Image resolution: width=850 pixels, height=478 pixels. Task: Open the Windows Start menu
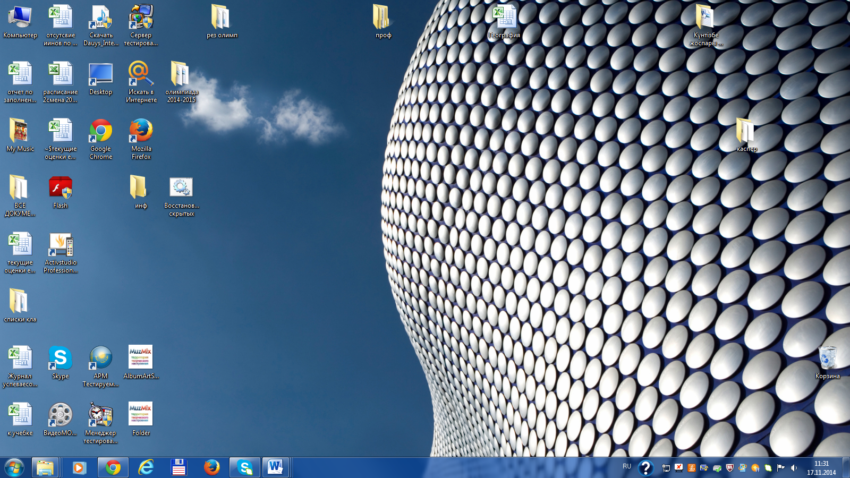pos(14,468)
